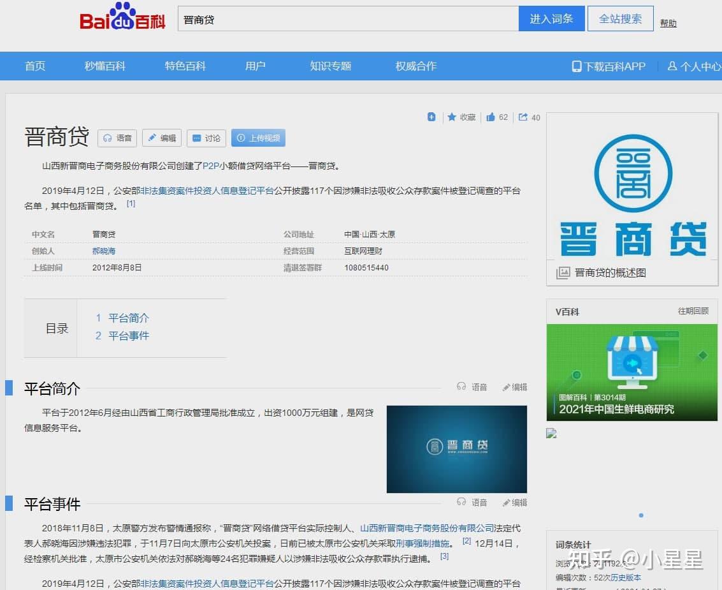
Task: Click reference [2] superscript
Action: click(466, 541)
